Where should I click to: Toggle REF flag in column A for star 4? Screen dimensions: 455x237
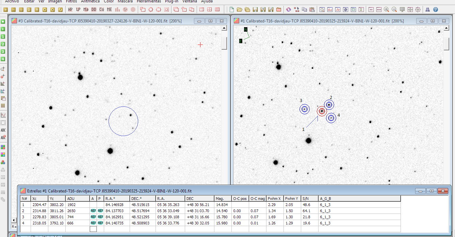coord(93,223)
